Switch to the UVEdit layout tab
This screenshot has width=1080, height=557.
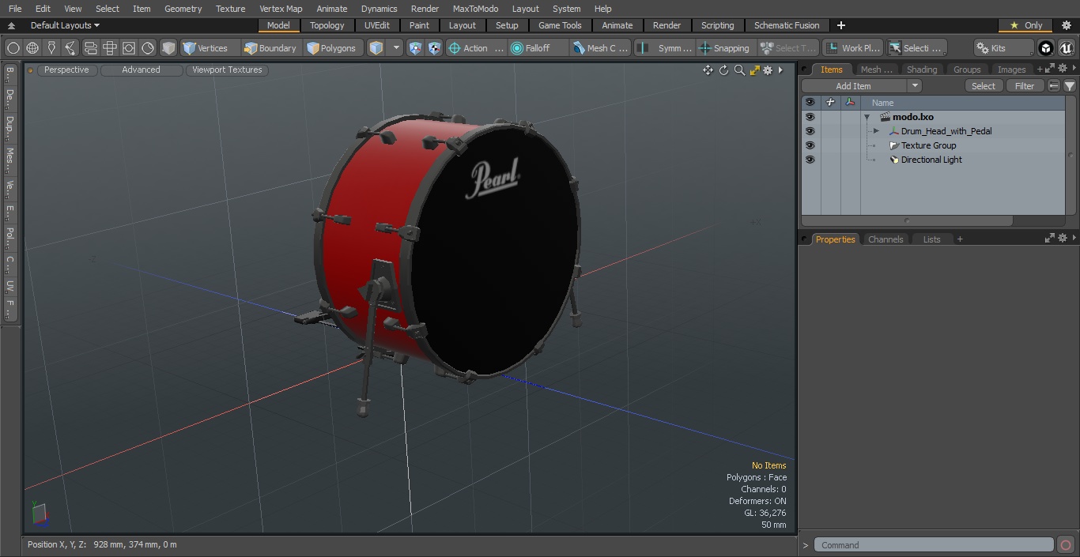tap(377, 25)
